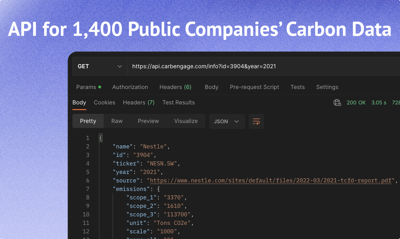Click the opening brace on line 1

pyautogui.click(x=101, y=138)
